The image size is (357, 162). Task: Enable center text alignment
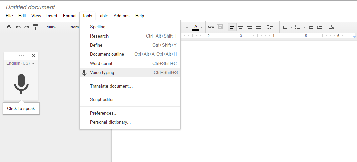(241, 27)
